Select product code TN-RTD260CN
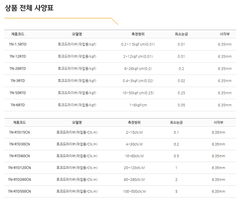The width and height of the screenshot is (241, 200). tap(19, 179)
